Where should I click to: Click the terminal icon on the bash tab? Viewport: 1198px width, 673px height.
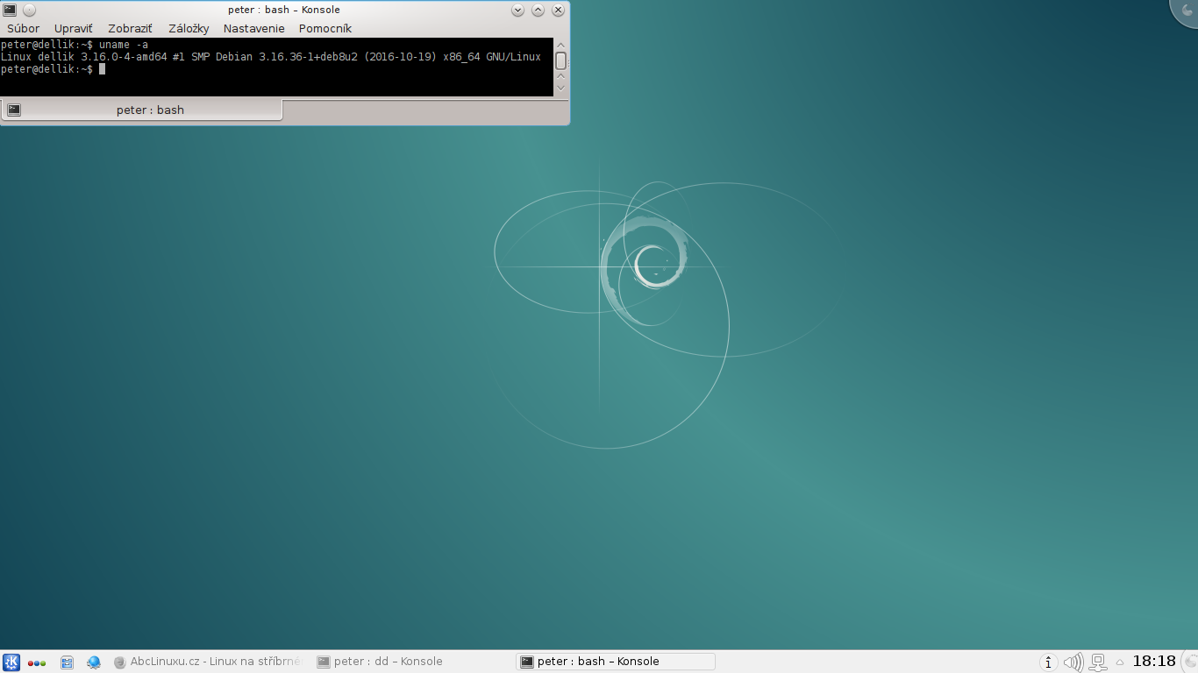tap(14, 110)
